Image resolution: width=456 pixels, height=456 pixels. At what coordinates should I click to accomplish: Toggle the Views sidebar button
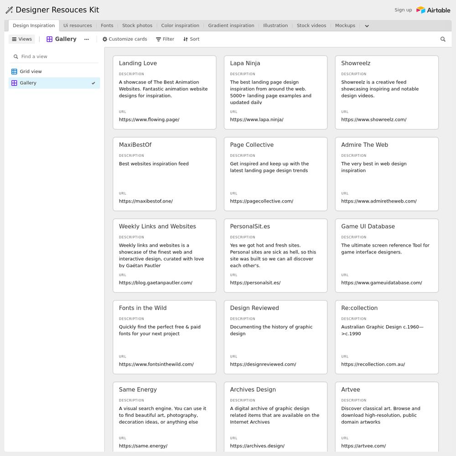point(22,39)
